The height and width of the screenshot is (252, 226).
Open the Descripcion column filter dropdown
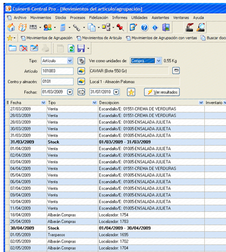[x=201, y=102]
